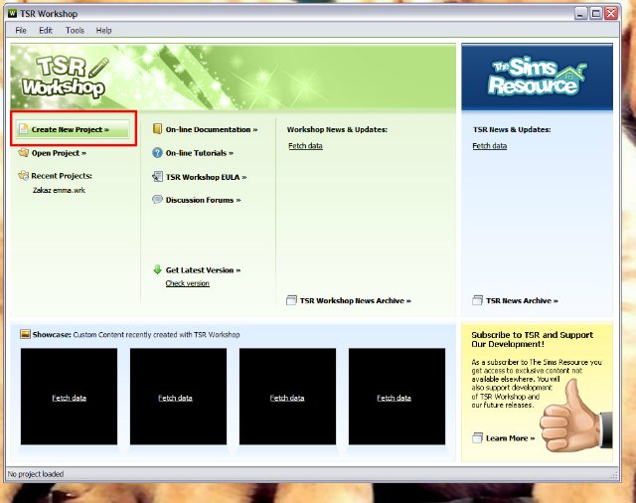
Task: Open the File menu
Action: pyautogui.click(x=21, y=31)
